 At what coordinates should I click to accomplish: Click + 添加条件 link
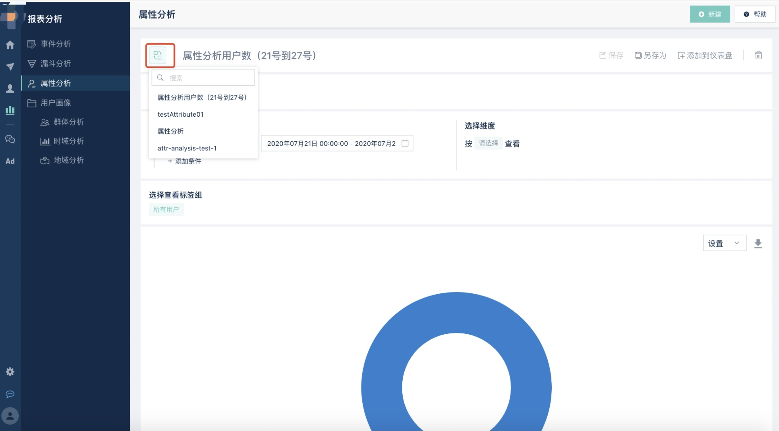(x=184, y=161)
